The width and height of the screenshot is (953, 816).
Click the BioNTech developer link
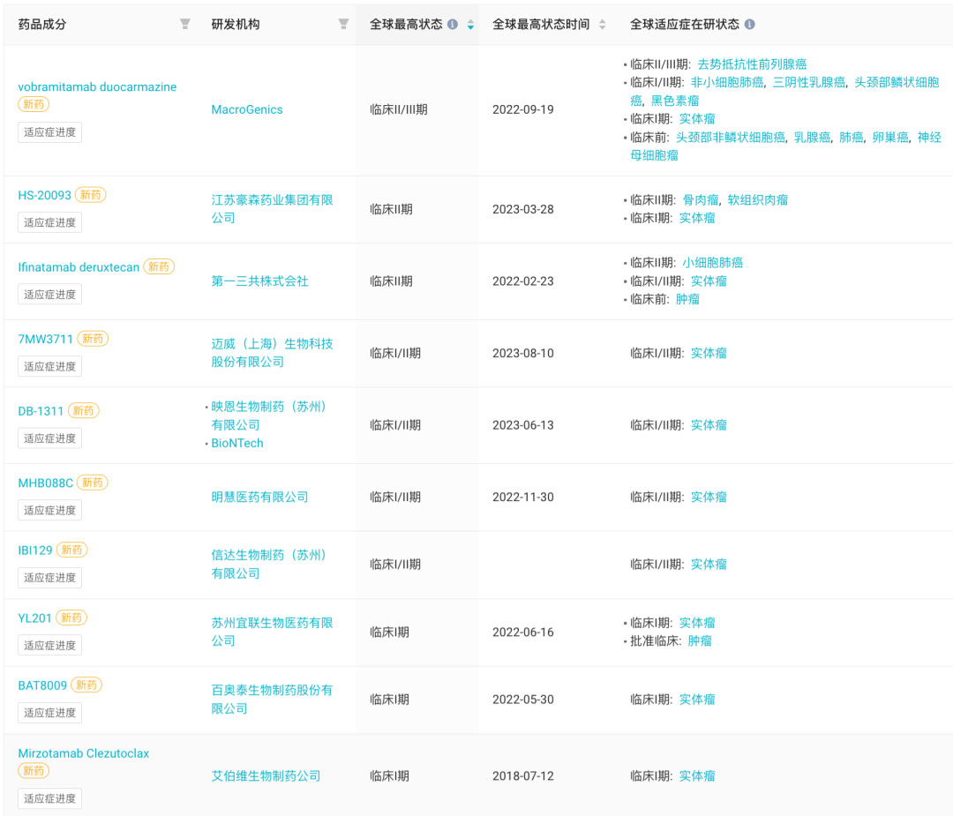[237, 443]
